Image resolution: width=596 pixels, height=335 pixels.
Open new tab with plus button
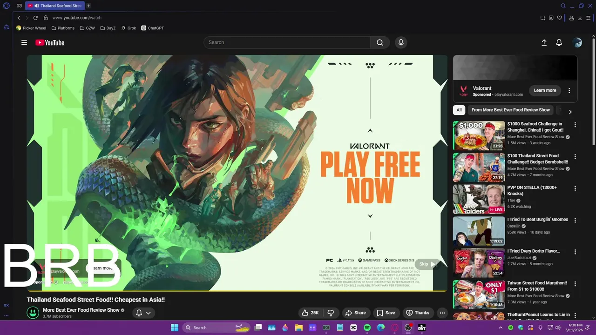(88, 6)
